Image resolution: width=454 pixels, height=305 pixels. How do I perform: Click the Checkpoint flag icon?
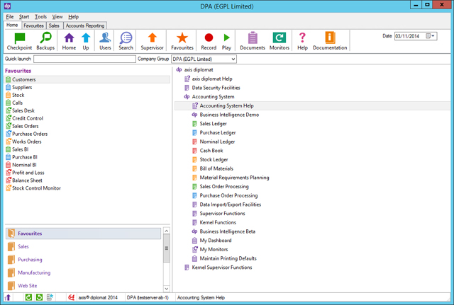[x=19, y=38]
